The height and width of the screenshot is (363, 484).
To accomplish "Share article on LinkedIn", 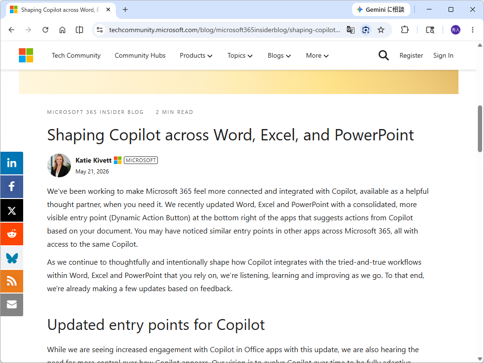I will pyautogui.click(x=12, y=163).
